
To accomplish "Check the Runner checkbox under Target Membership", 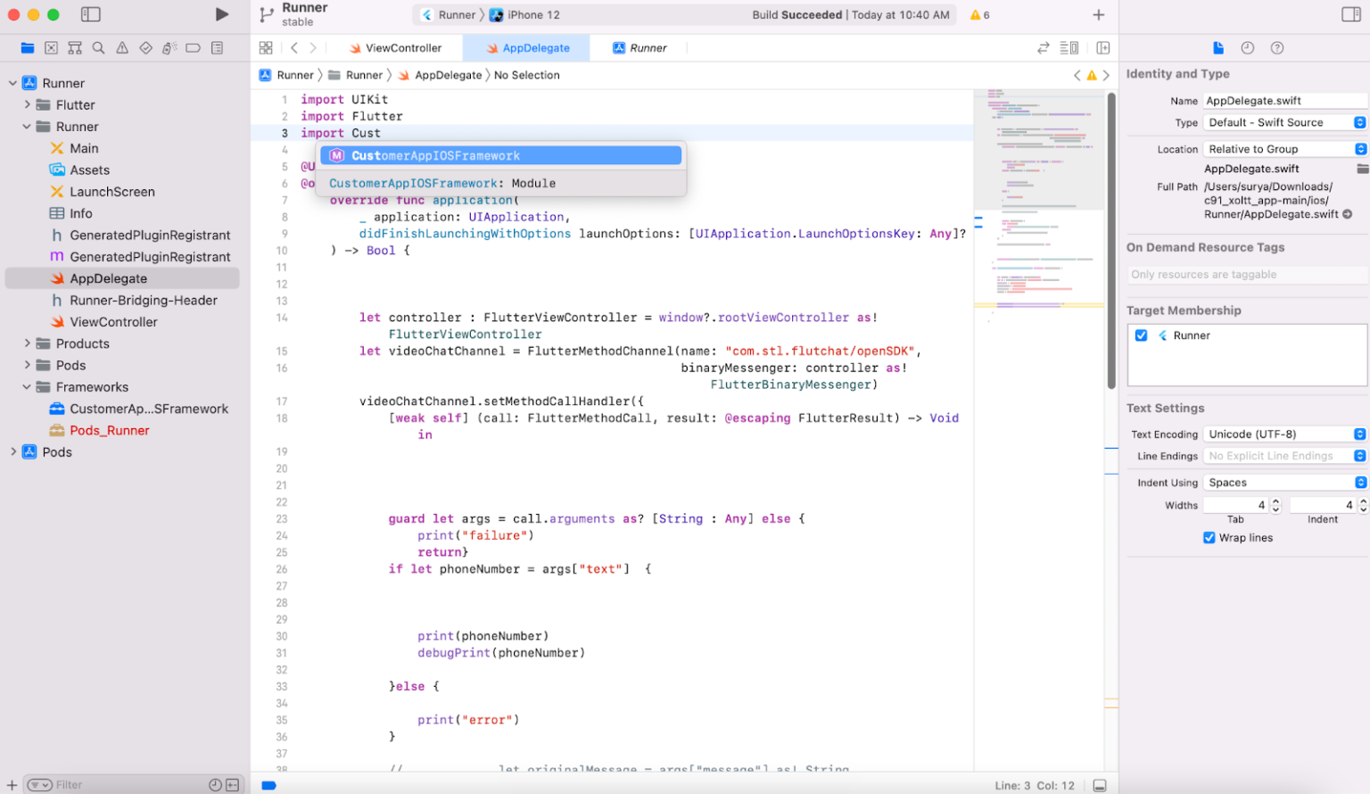I will coord(1142,335).
